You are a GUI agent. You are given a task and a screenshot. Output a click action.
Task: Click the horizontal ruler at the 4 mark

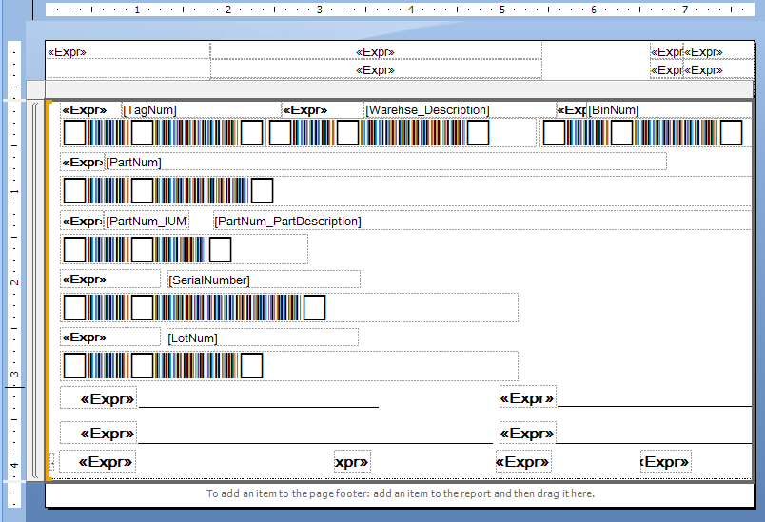click(x=411, y=10)
